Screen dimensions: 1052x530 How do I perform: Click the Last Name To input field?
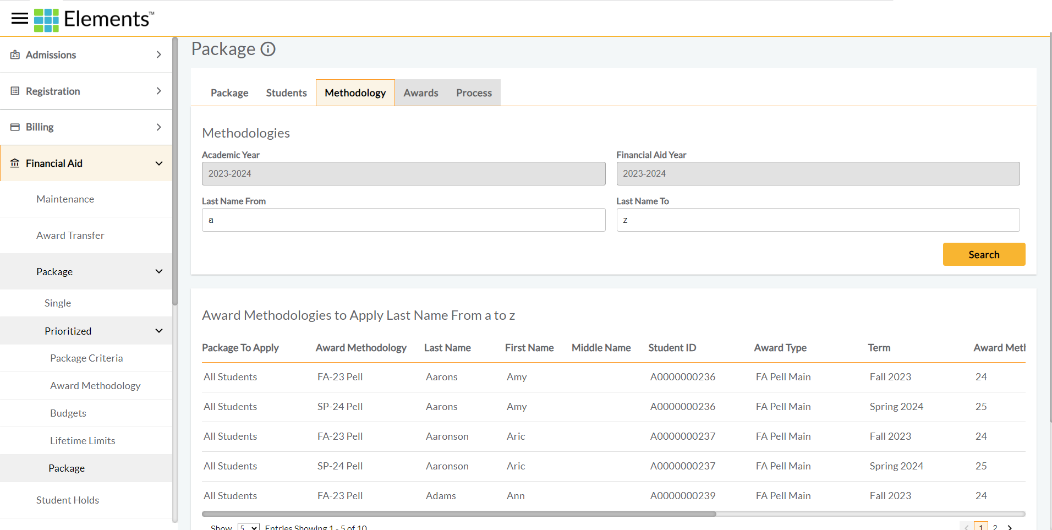(818, 220)
